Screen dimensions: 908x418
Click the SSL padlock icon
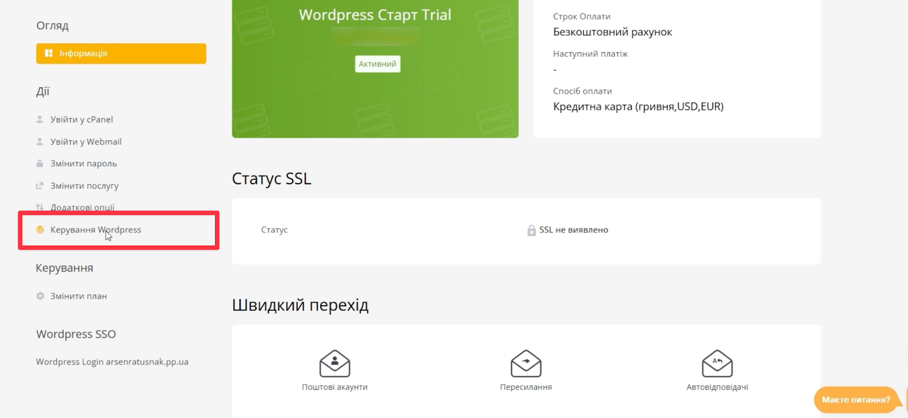point(531,230)
